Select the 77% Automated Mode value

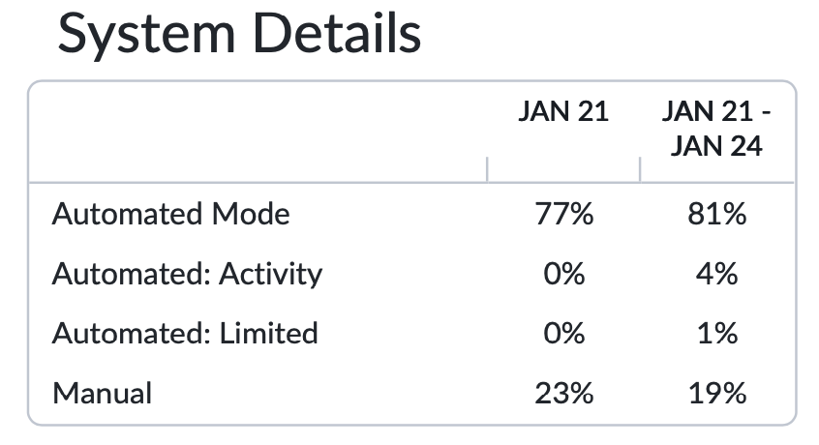click(x=564, y=214)
